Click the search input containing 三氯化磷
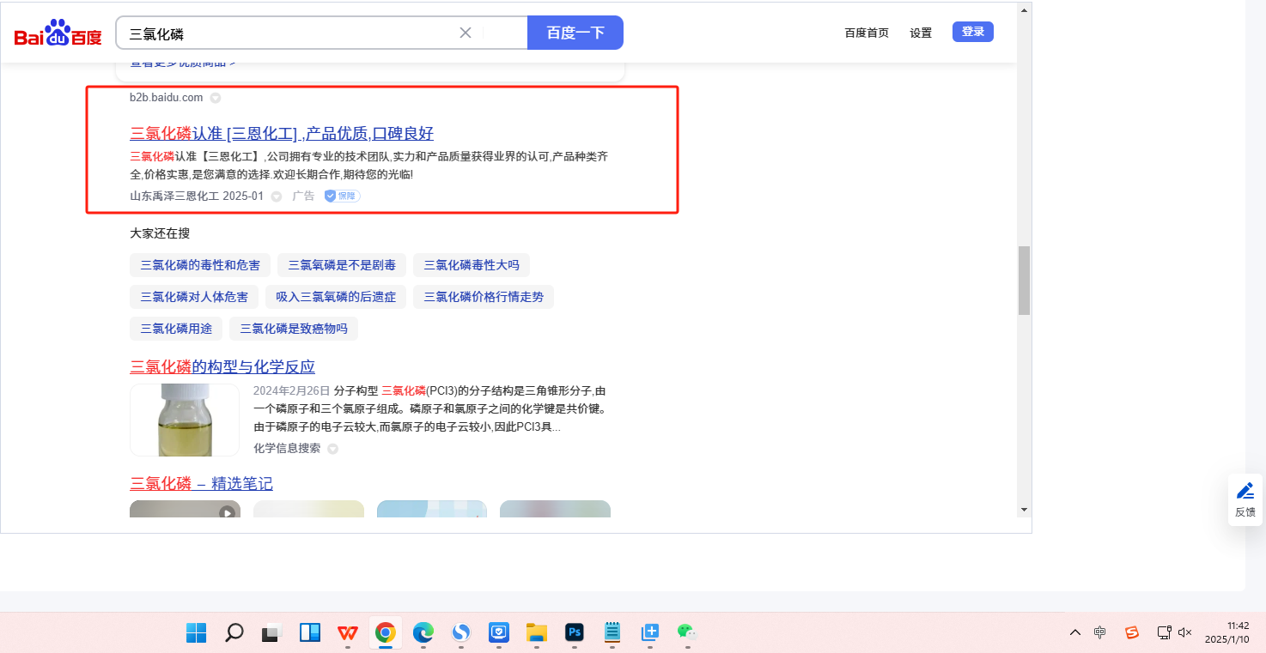 tap(288, 33)
